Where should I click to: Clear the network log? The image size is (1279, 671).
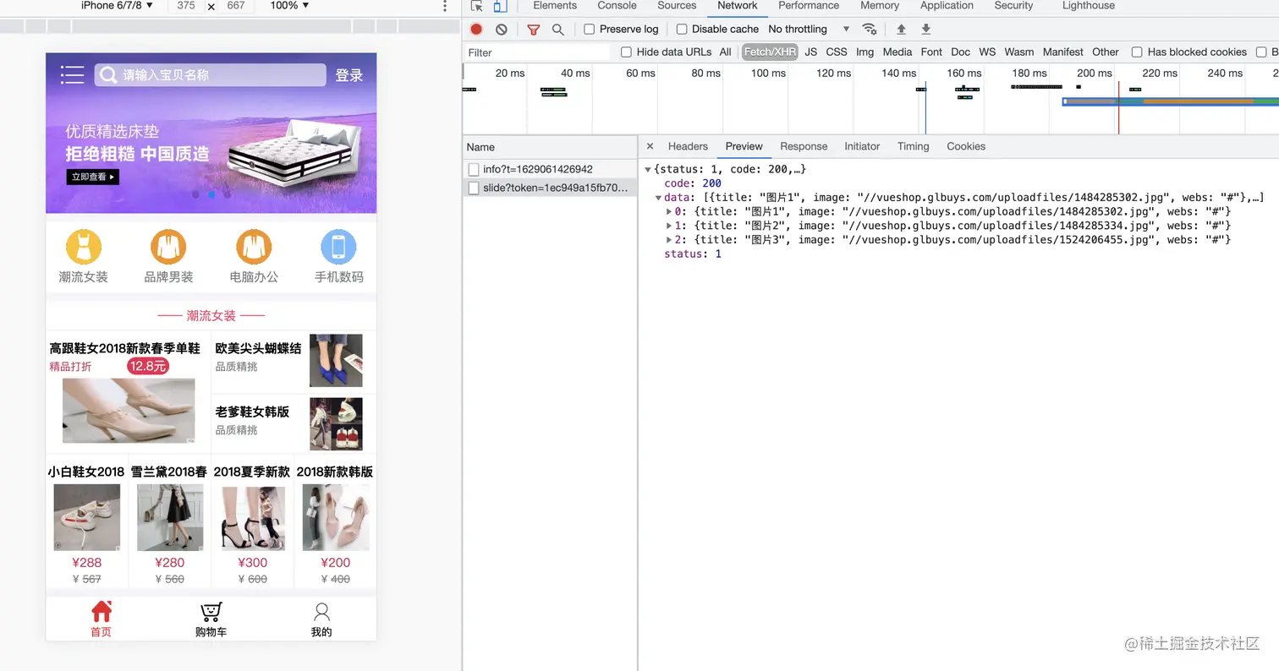[502, 29]
